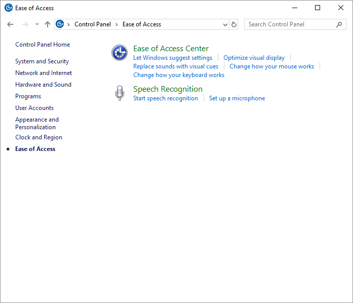Click Ease of Access breadcrumb segment
This screenshot has height=303, width=353.
(x=142, y=24)
